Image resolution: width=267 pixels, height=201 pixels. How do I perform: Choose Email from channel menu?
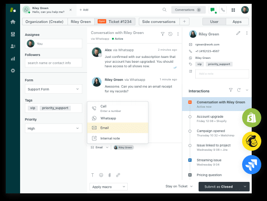(118, 128)
